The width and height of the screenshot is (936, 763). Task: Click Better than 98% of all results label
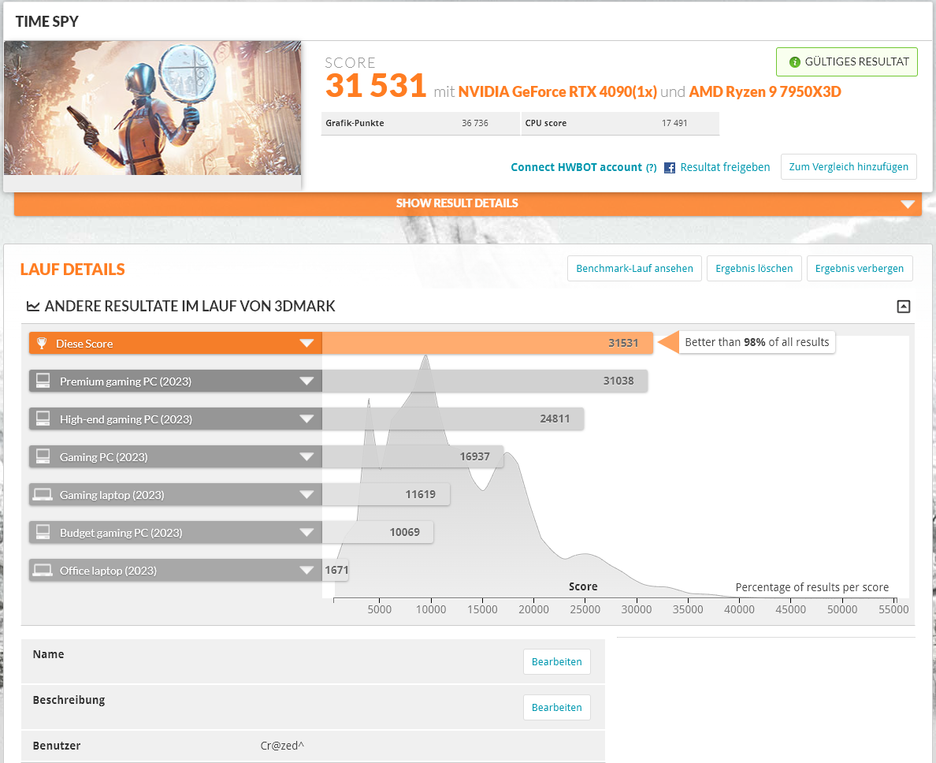tap(757, 342)
